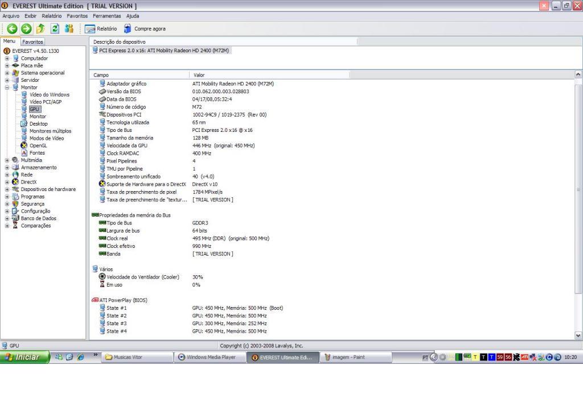Viewport: 583px width, 398px height.
Task: Go forward with the green forward arrow
Action: 26,28
